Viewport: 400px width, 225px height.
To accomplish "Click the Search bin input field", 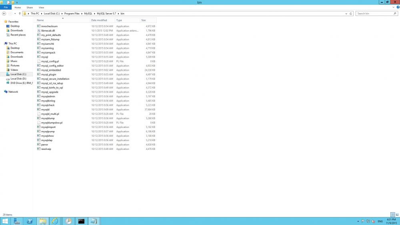I will (374, 14).
